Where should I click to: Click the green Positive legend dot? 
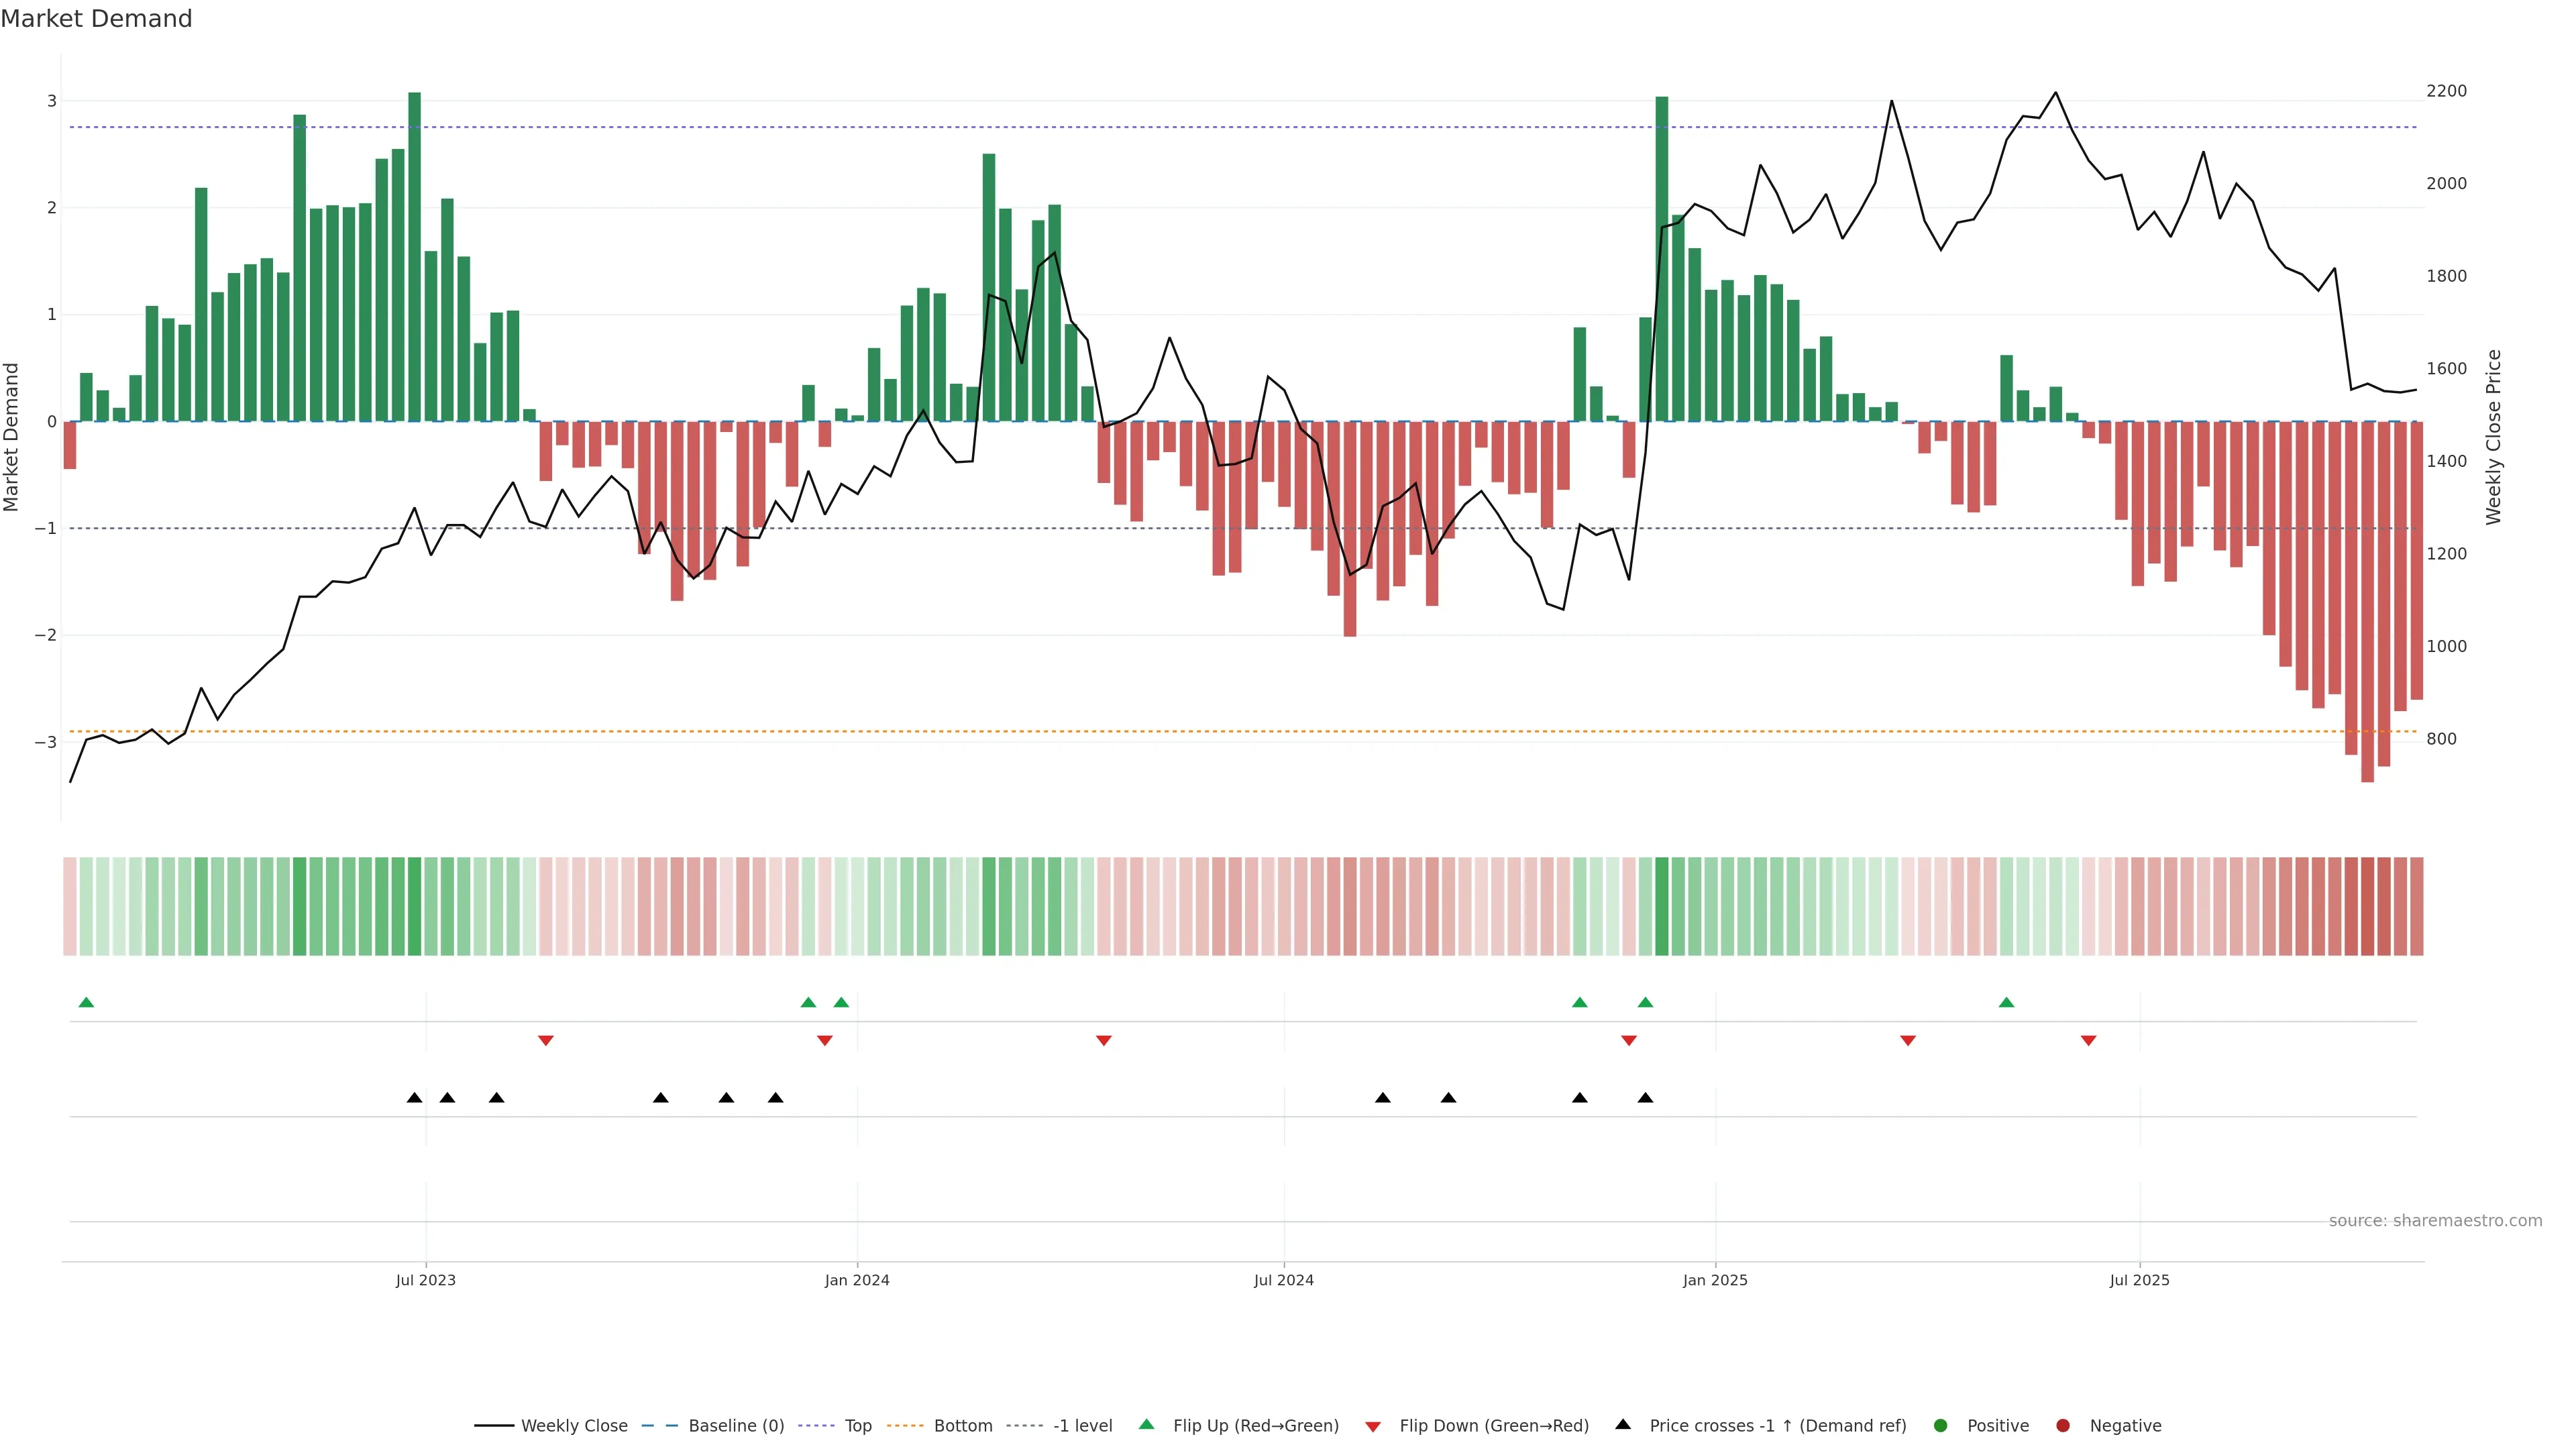tap(1940, 1425)
